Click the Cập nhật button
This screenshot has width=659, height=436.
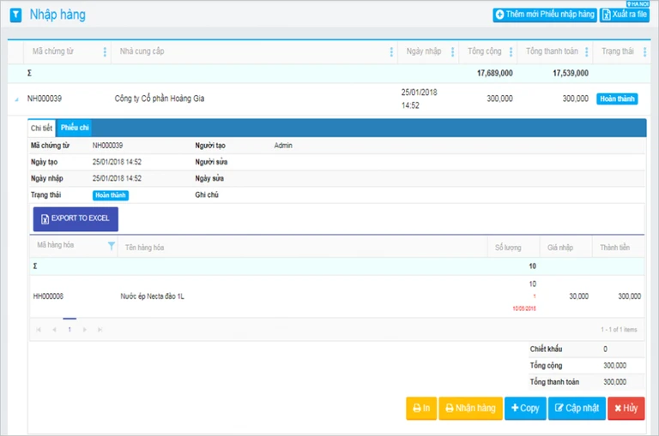[x=577, y=409]
